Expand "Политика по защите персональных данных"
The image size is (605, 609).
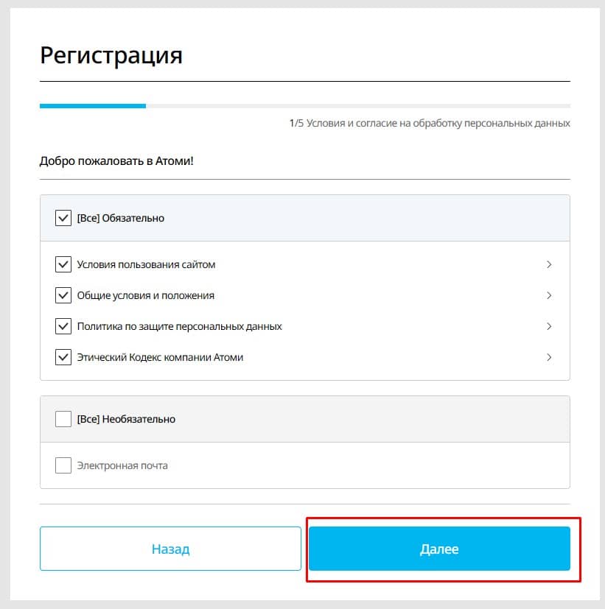(549, 325)
